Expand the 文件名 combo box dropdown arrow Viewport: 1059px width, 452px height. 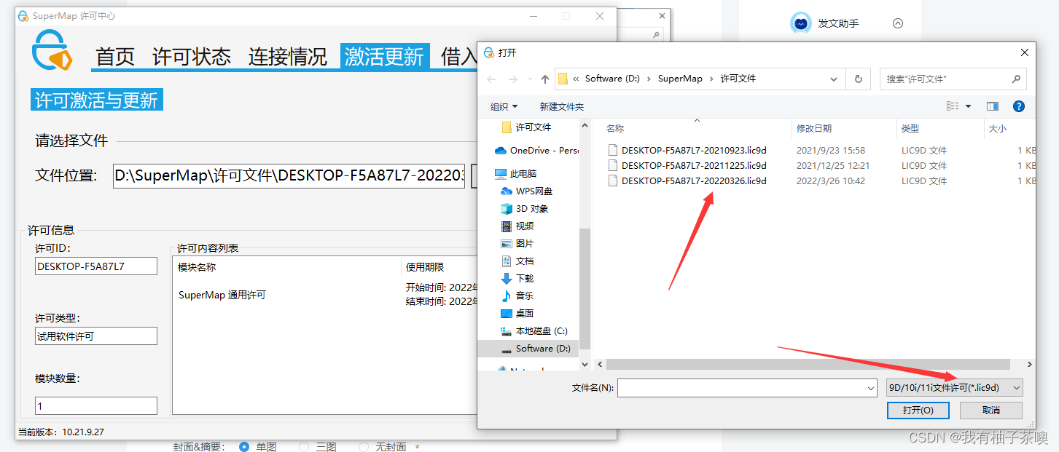(871, 389)
